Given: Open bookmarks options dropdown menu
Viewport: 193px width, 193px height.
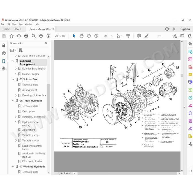Looking at the screenshot, I should [13, 50].
